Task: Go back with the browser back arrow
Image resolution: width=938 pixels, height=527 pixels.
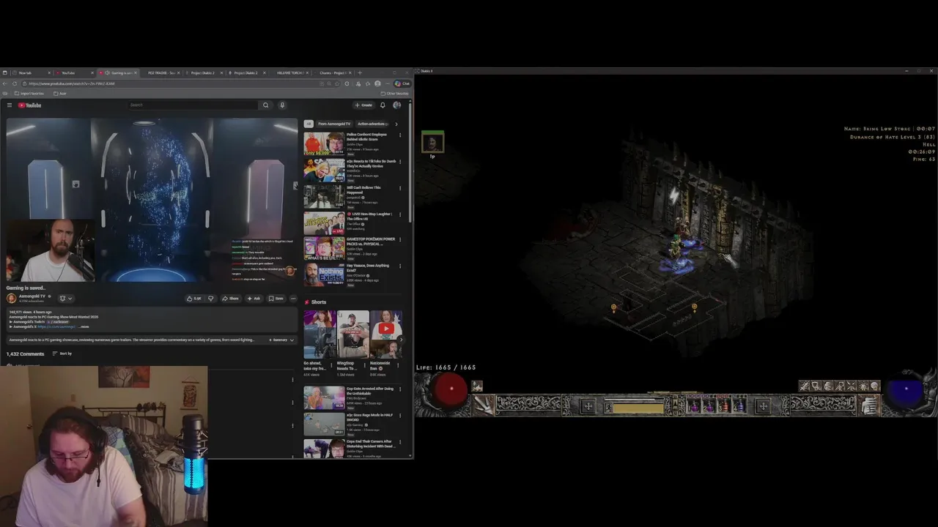Action: coord(5,83)
